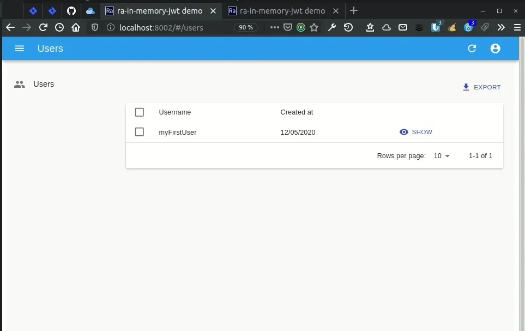This screenshot has height=331, width=525.
Task: Click the 90% zoom indicator in the address bar
Action: (x=246, y=27)
